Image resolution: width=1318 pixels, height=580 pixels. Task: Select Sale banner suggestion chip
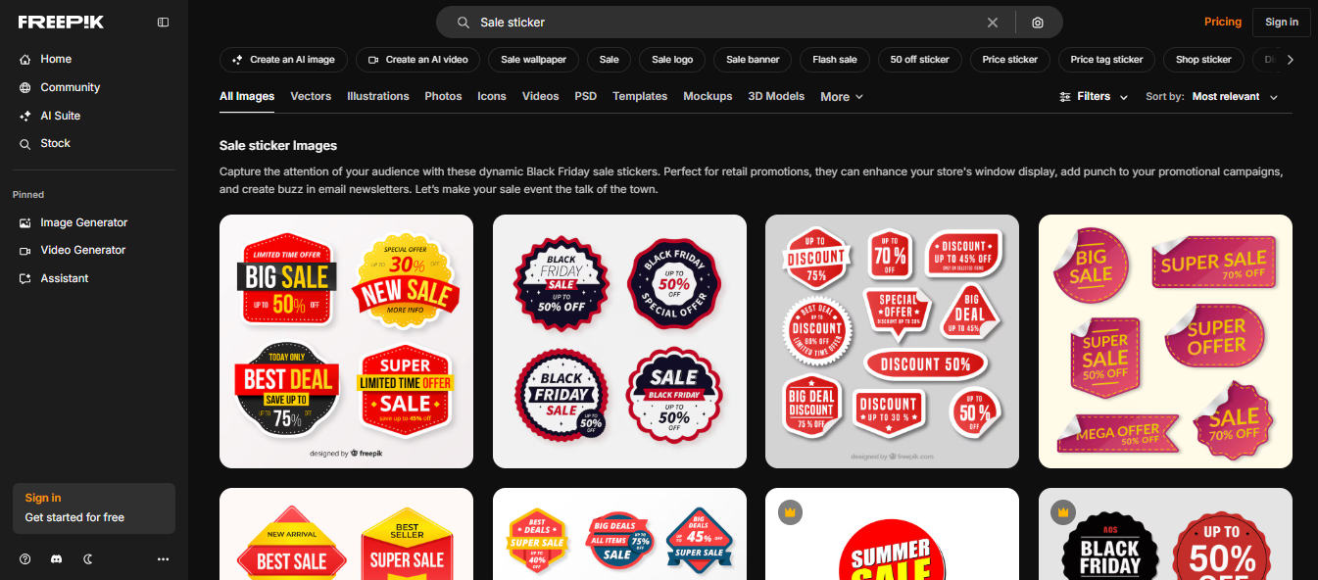[x=753, y=60]
